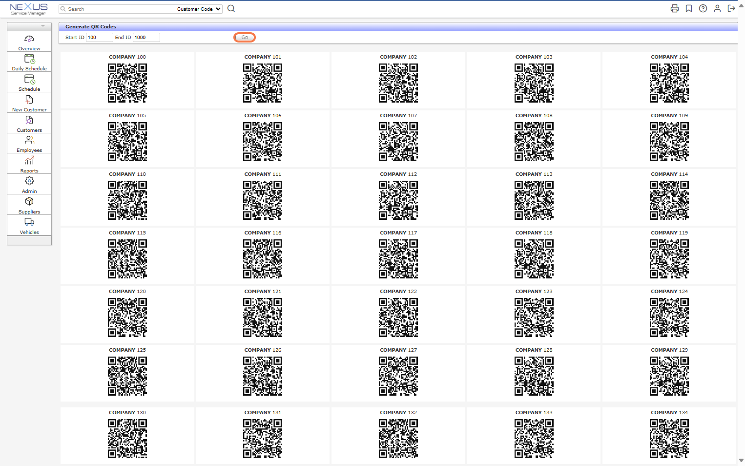This screenshot has height=466, width=745.
Task: Click the Go button
Action: [245, 38]
